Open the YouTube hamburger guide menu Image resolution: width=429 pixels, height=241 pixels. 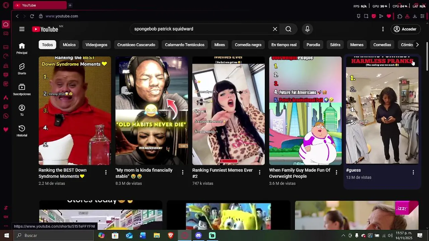click(x=22, y=29)
